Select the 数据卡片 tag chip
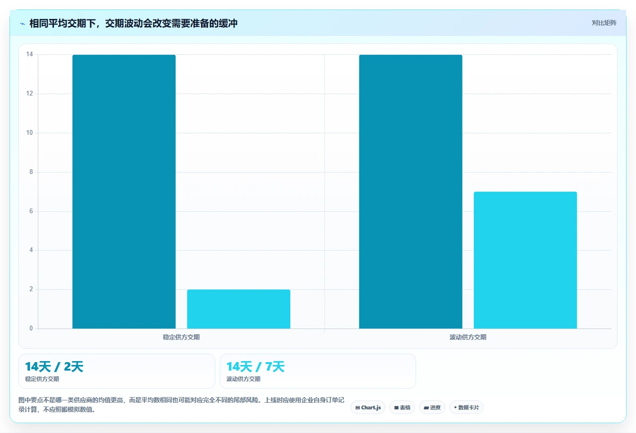The height and width of the screenshot is (433, 636). (x=466, y=407)
